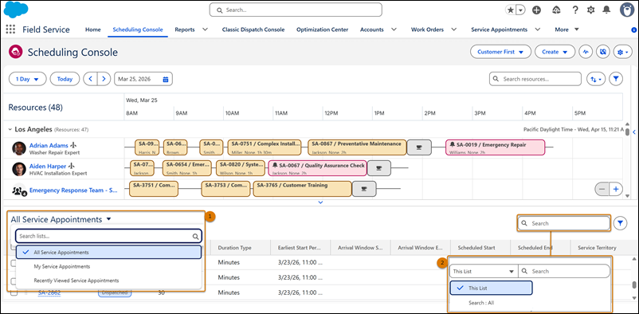The image size is (639, 314).
Task: Open the More navigation menu
Action: click(x=566, y=29)
